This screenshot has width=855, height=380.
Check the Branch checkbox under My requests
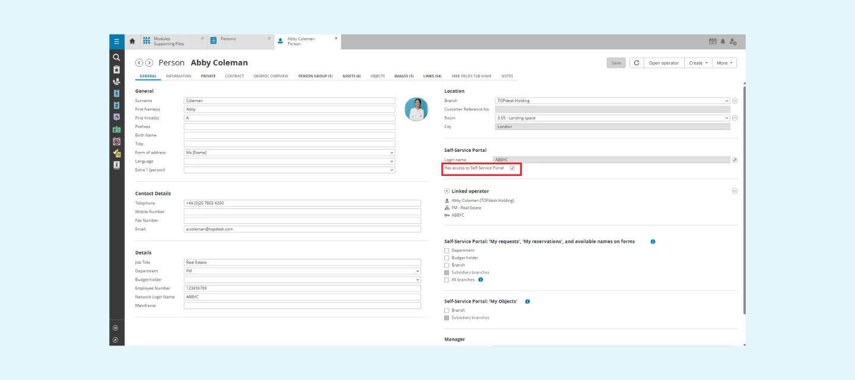click(446, 265)
